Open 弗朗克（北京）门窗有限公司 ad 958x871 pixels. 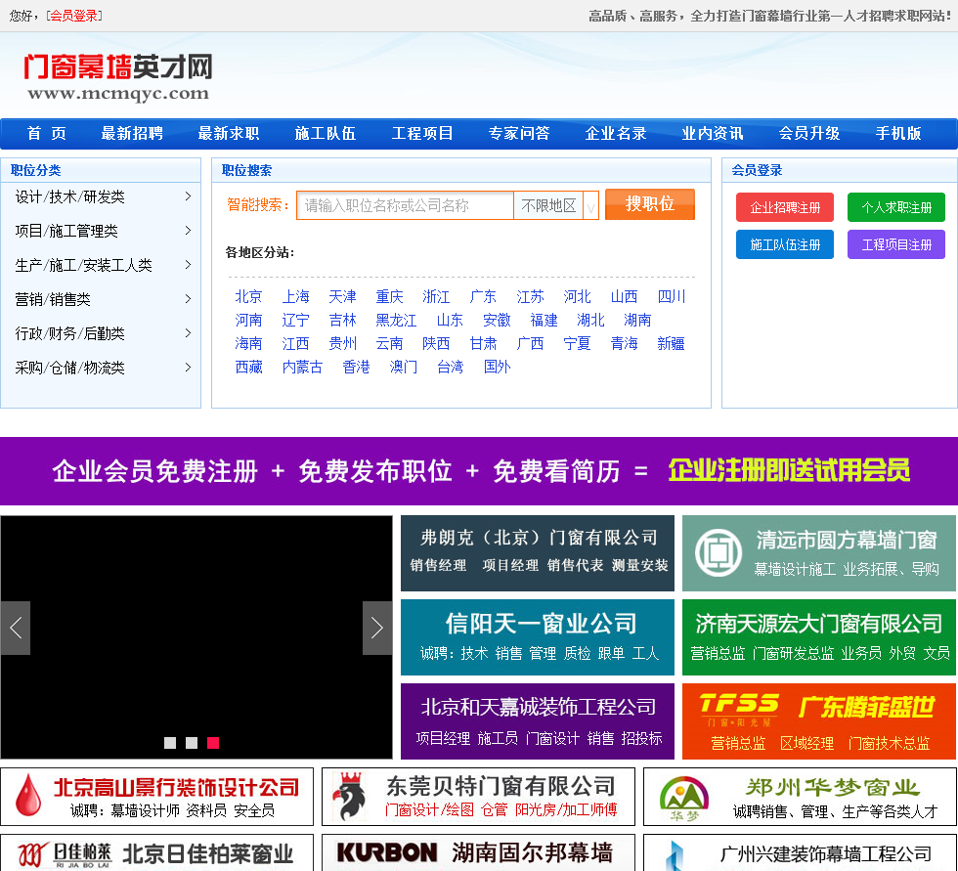pos(538,553)
